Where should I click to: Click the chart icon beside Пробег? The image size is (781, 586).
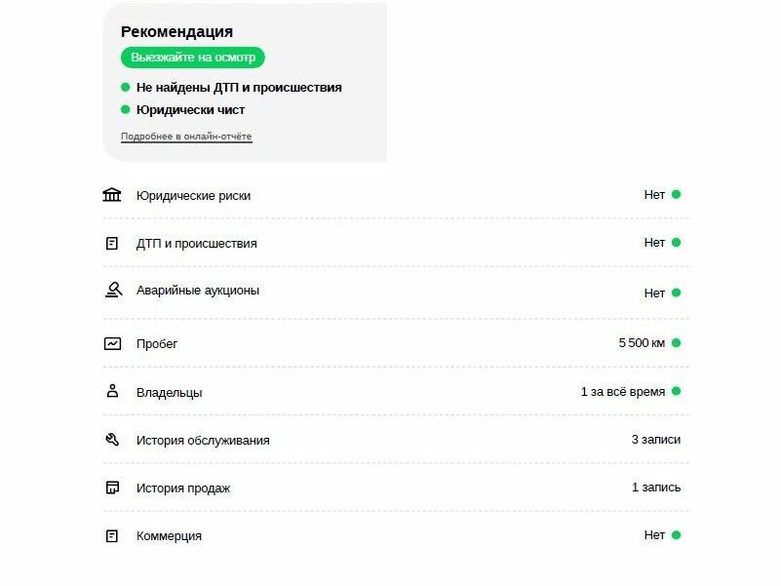click(112, 344)
